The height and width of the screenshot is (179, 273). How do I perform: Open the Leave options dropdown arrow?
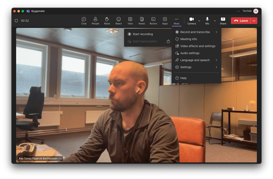click(x=254, y=21)
